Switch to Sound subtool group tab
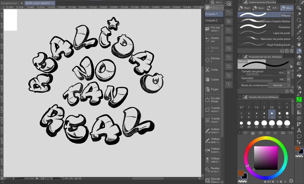Image resolution: width=304 pixels, height=184 pixels. coord(259,8)
